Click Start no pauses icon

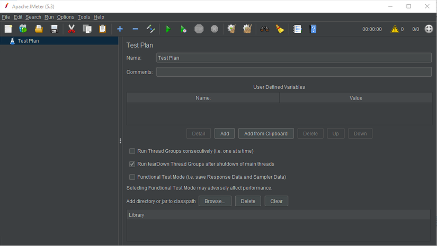(183, 29)
